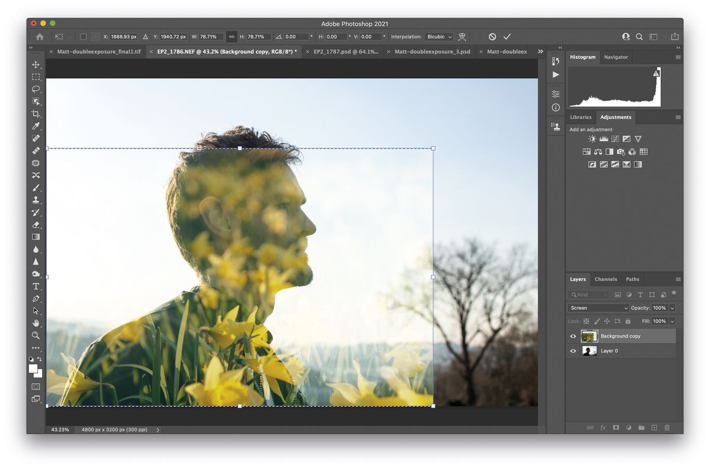Open the Screen blend mode dropdown

(598, 308)
